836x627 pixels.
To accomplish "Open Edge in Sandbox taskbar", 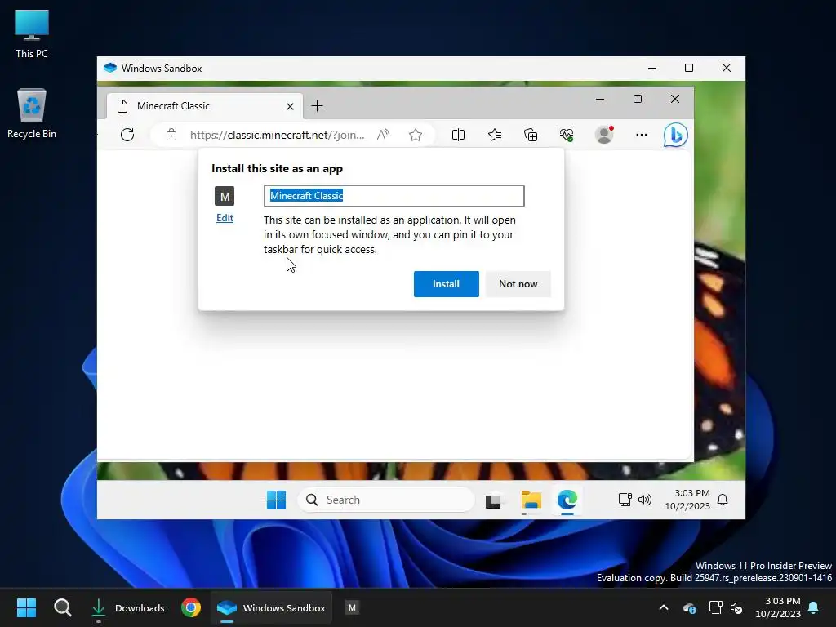I will (x=567, y=500).
